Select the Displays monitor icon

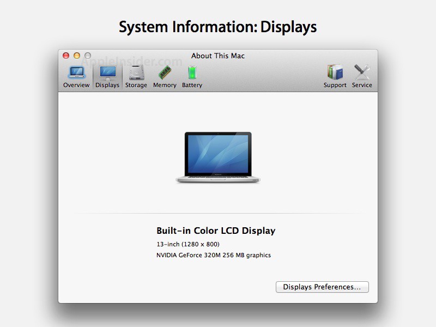[107, 72]
